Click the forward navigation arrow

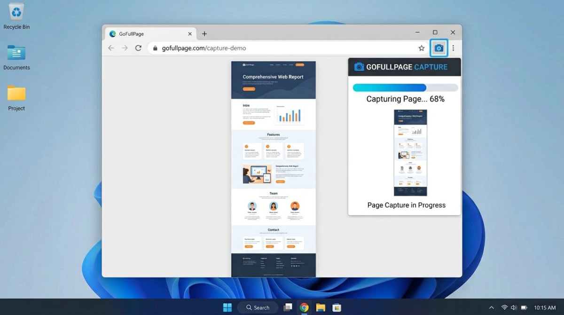pos(124,47)
